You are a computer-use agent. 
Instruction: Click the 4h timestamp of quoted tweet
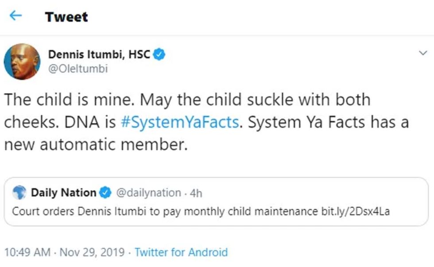196,193
